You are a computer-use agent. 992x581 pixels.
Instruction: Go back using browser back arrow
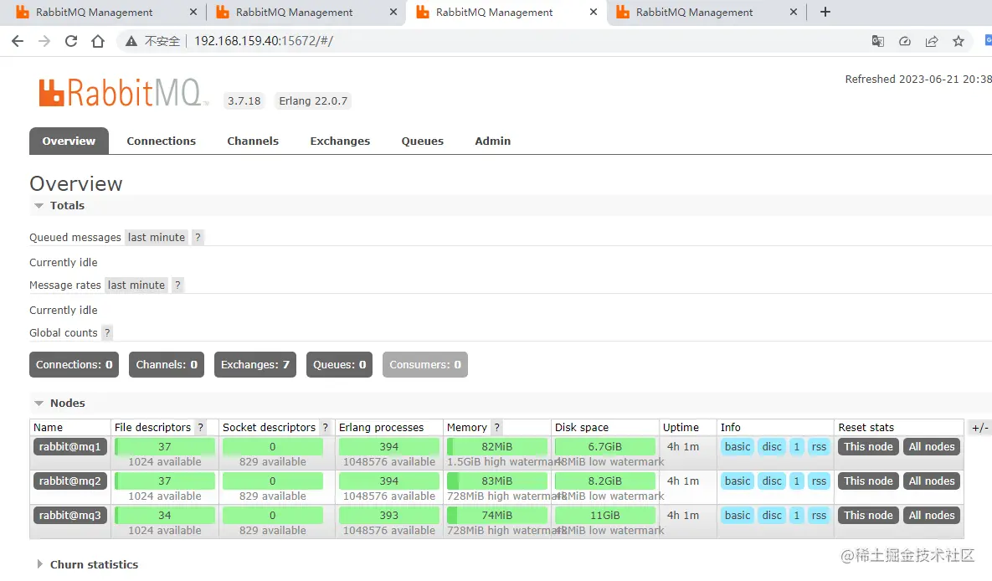point(18,41)
